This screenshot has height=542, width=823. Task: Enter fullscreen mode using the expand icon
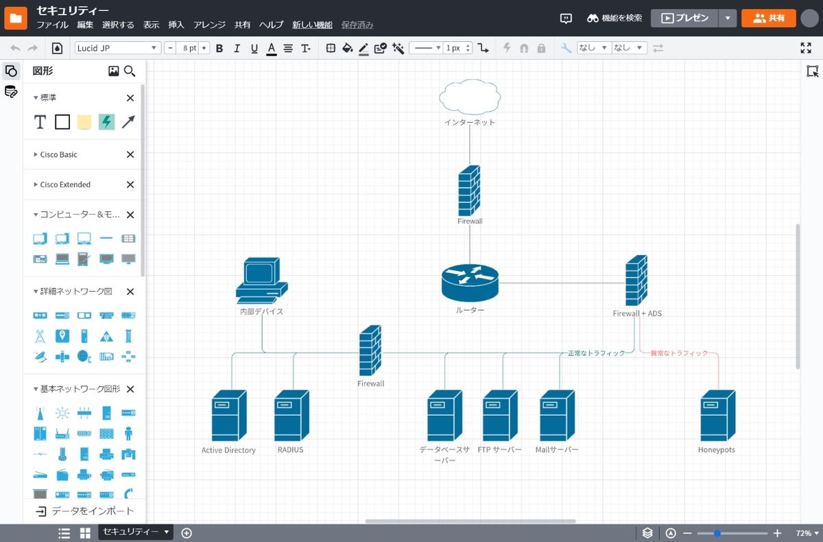coord(806,48)
